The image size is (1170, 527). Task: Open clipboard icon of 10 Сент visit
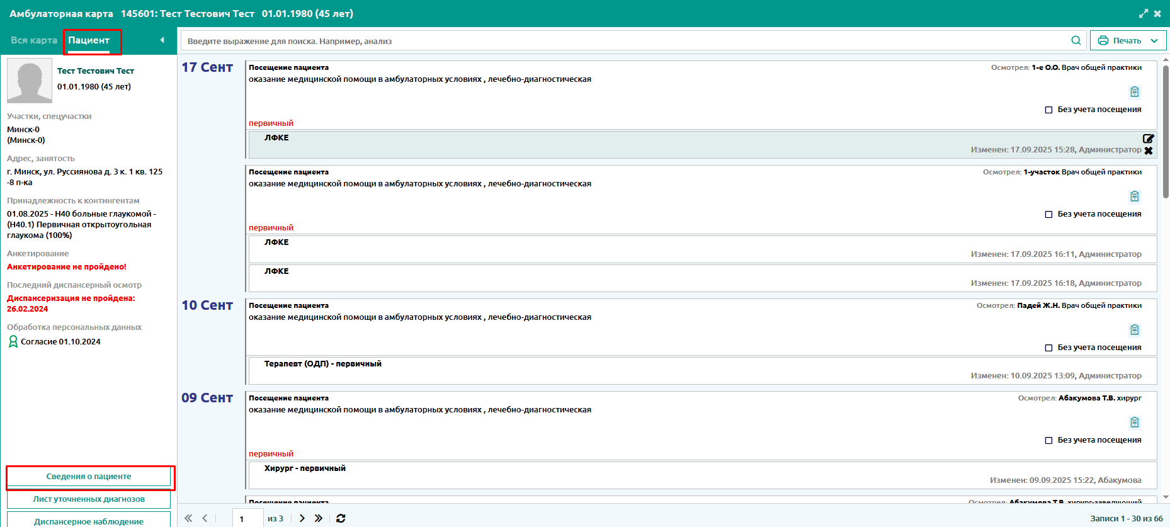click(1134, 330)
